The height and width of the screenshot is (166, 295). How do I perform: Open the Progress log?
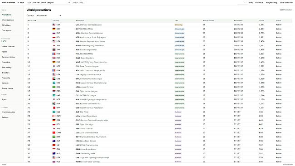coord(271,3)
